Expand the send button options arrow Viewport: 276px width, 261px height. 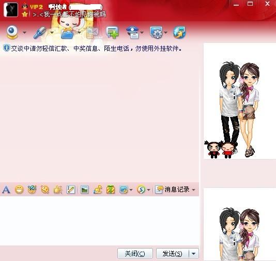(x=194, y=254)
